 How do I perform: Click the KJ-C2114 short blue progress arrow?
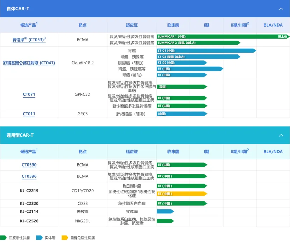(x=165, y=211)
